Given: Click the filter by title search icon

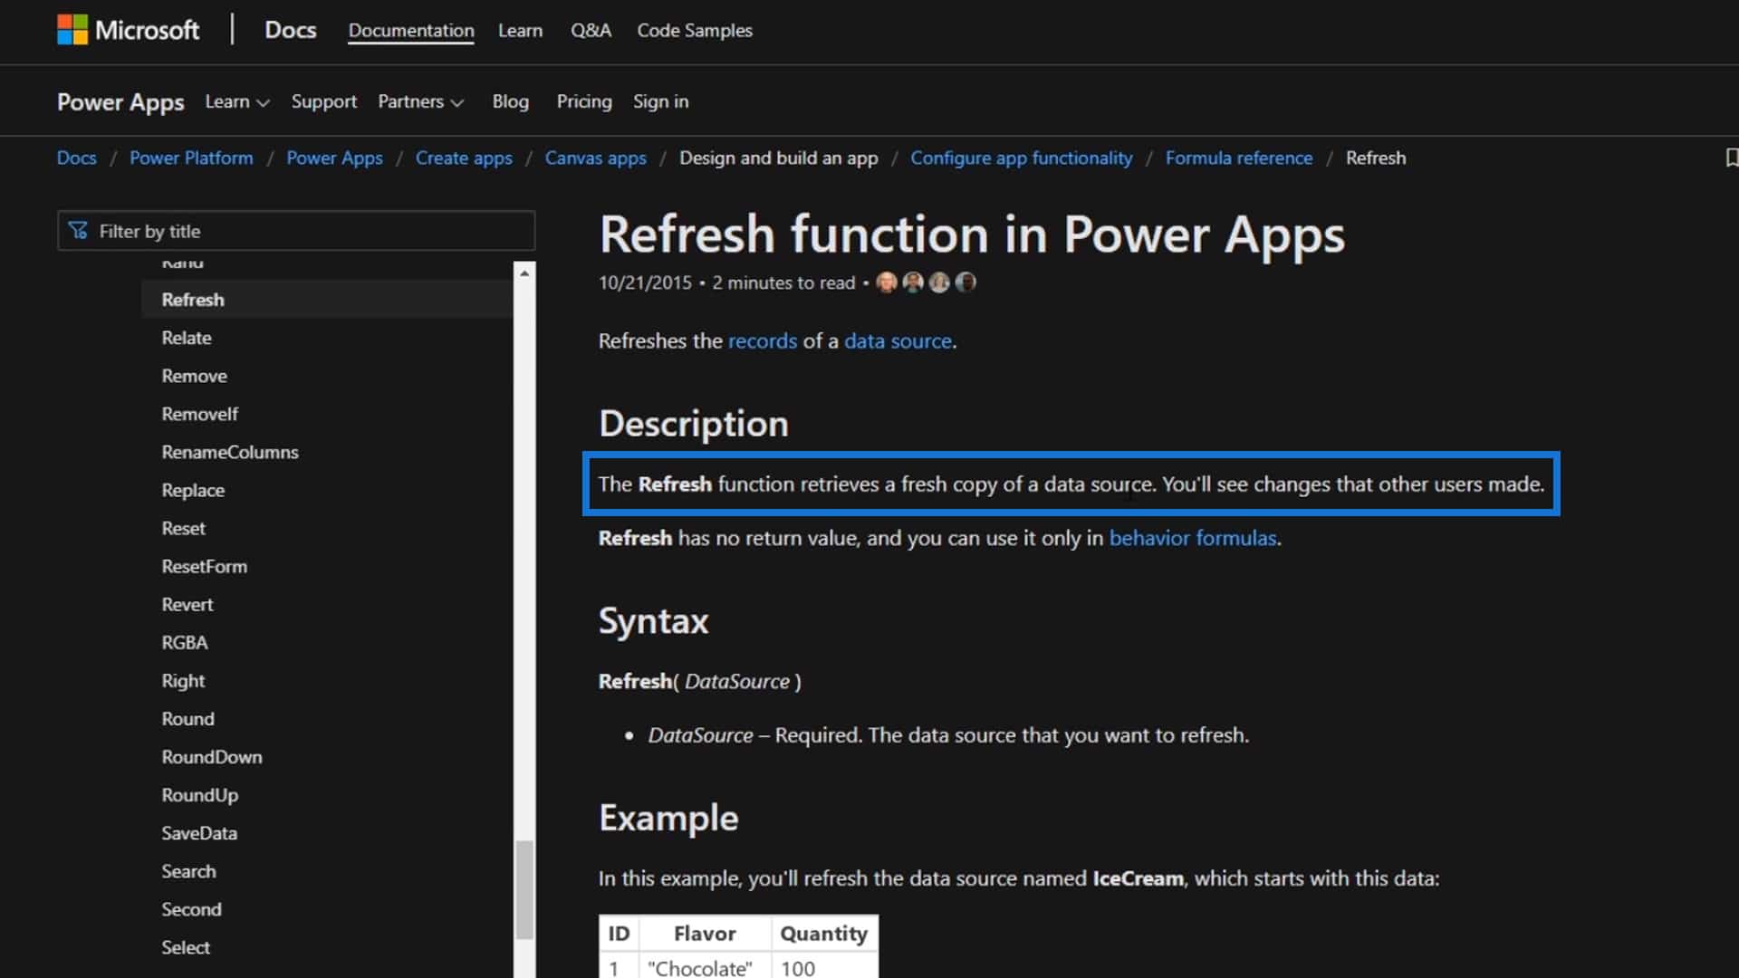Looking at the screenshot, I should point(80,231).
